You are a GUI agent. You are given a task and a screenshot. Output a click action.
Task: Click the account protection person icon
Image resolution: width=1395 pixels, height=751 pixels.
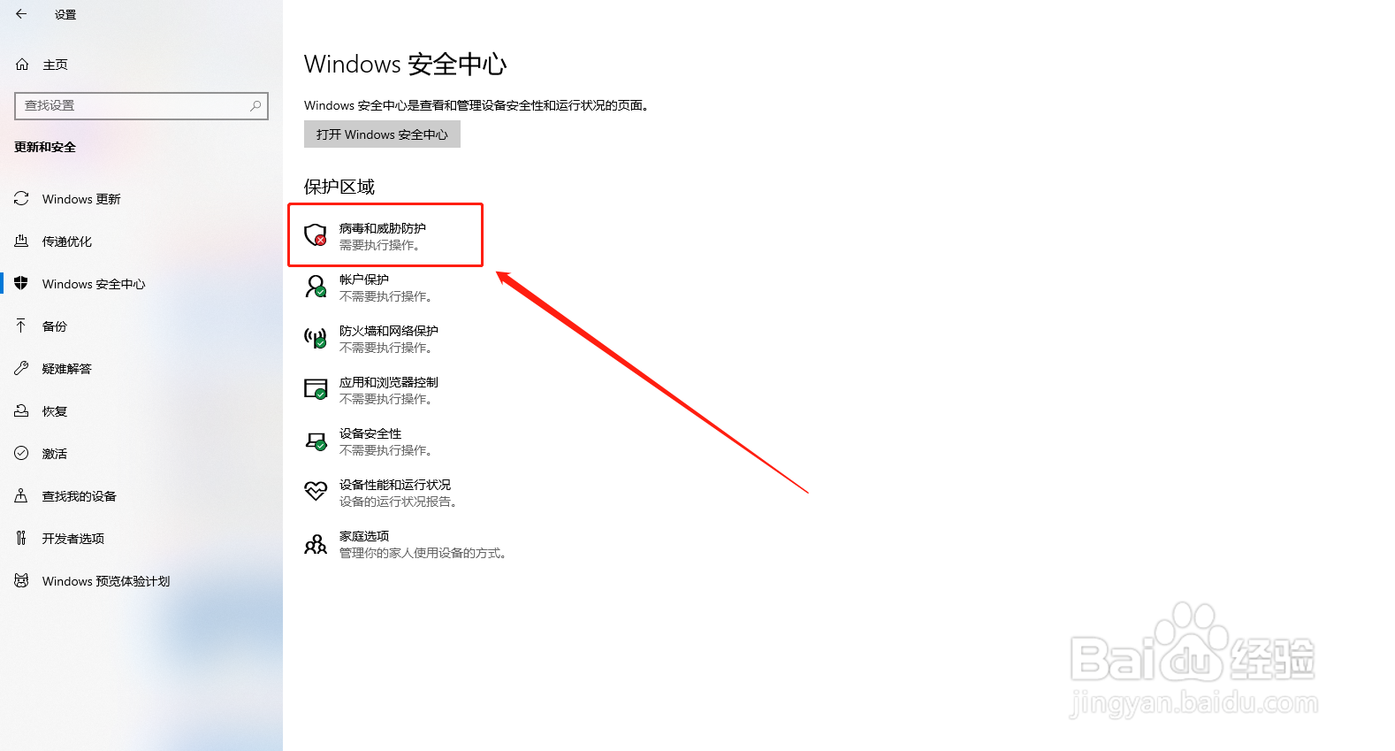[x=316, y=287]
